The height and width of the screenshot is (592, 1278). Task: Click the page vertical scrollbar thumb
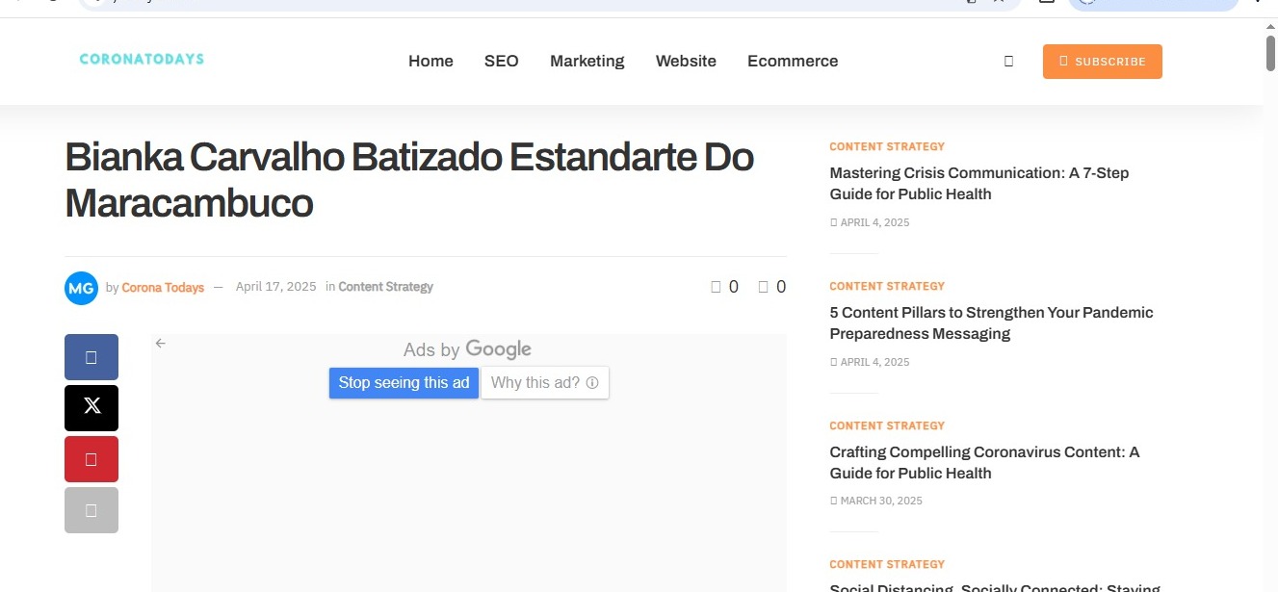(x=1270, y=52)
